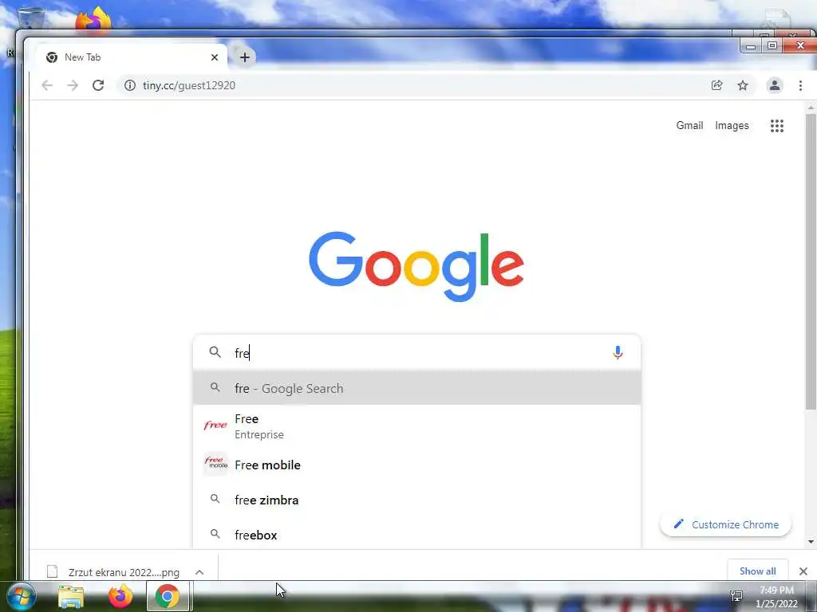The image size is (817, 612).
Task: Open Customize Chrome
Action: point(725,524)
